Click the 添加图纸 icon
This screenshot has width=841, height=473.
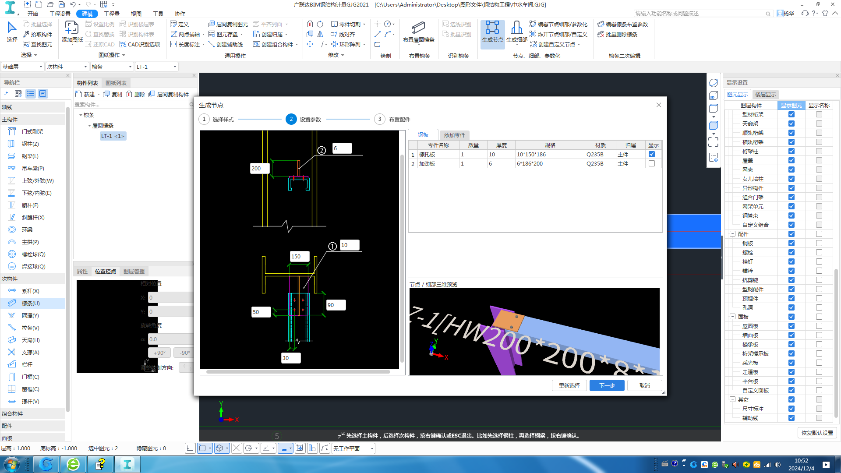pyautogui.click(x=72, y=32)
